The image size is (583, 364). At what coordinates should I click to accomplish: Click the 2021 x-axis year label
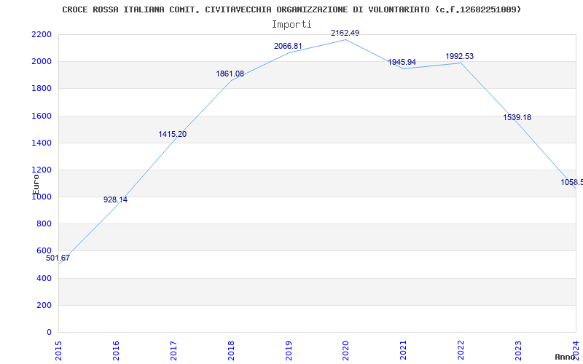(x=404, y=350)
